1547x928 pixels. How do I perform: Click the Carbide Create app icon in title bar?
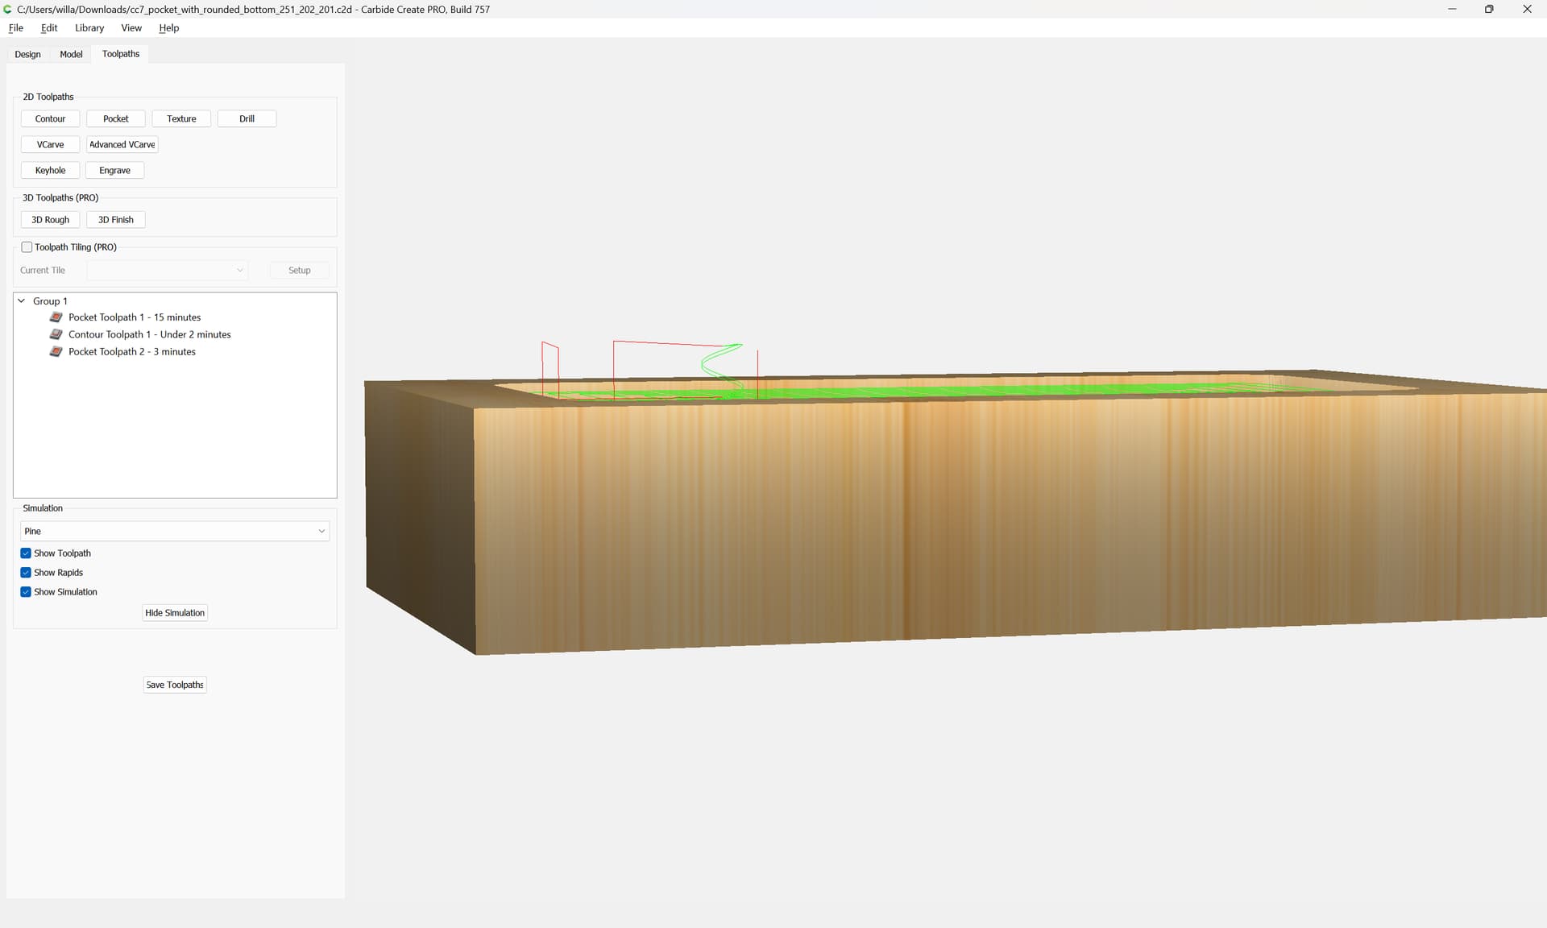pyautogui.click(x=8, y=10)
